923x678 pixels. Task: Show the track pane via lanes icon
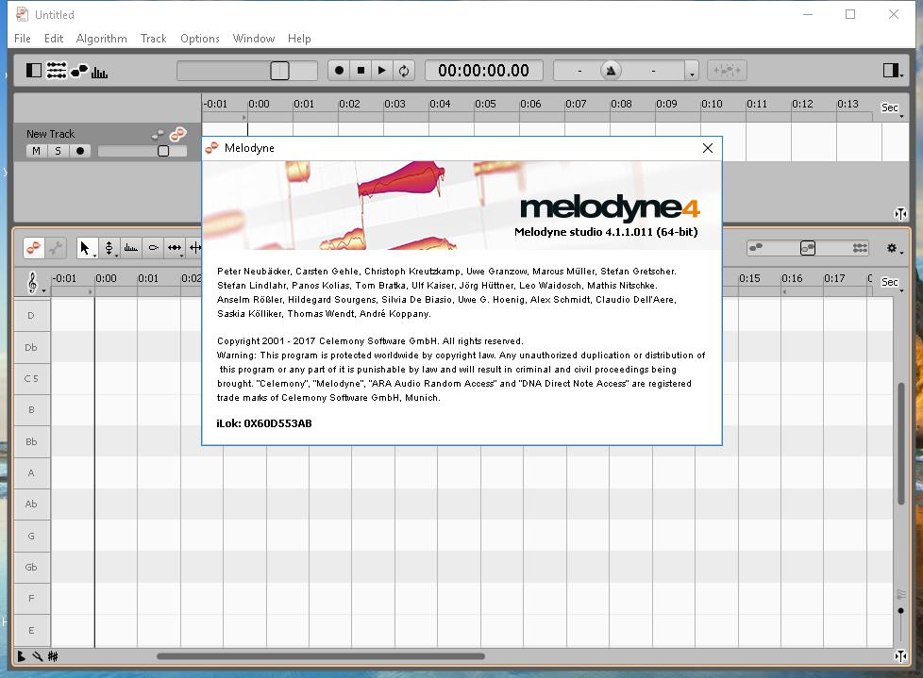(x=57, y=71)
